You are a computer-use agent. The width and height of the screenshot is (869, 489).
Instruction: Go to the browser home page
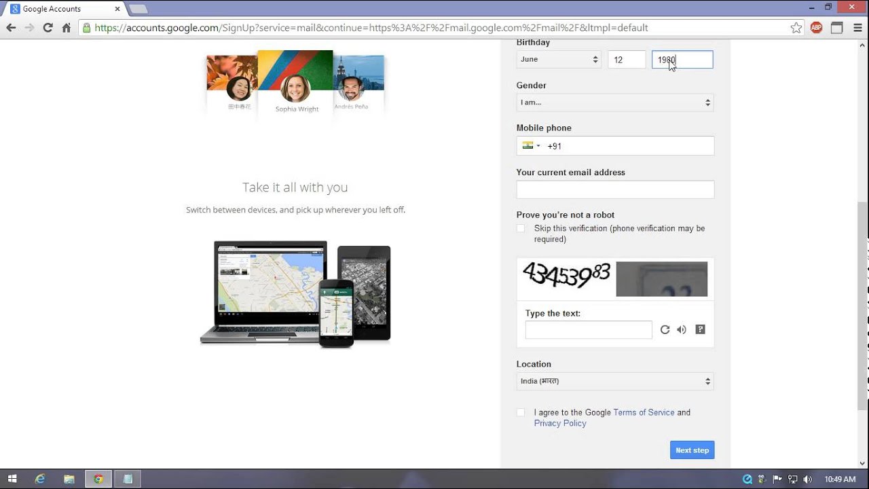click(66, 28)
